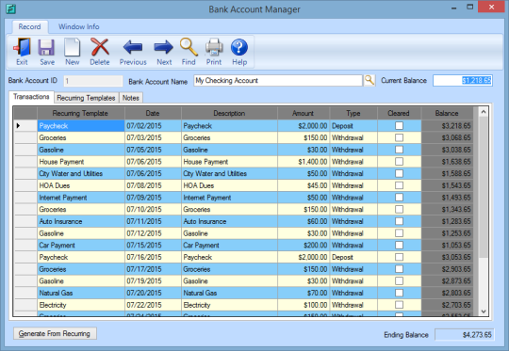The height and width of the screenshot is (351, 509).
Task: Click the '$1,400.00' amount cell
Action: (304, 162)
